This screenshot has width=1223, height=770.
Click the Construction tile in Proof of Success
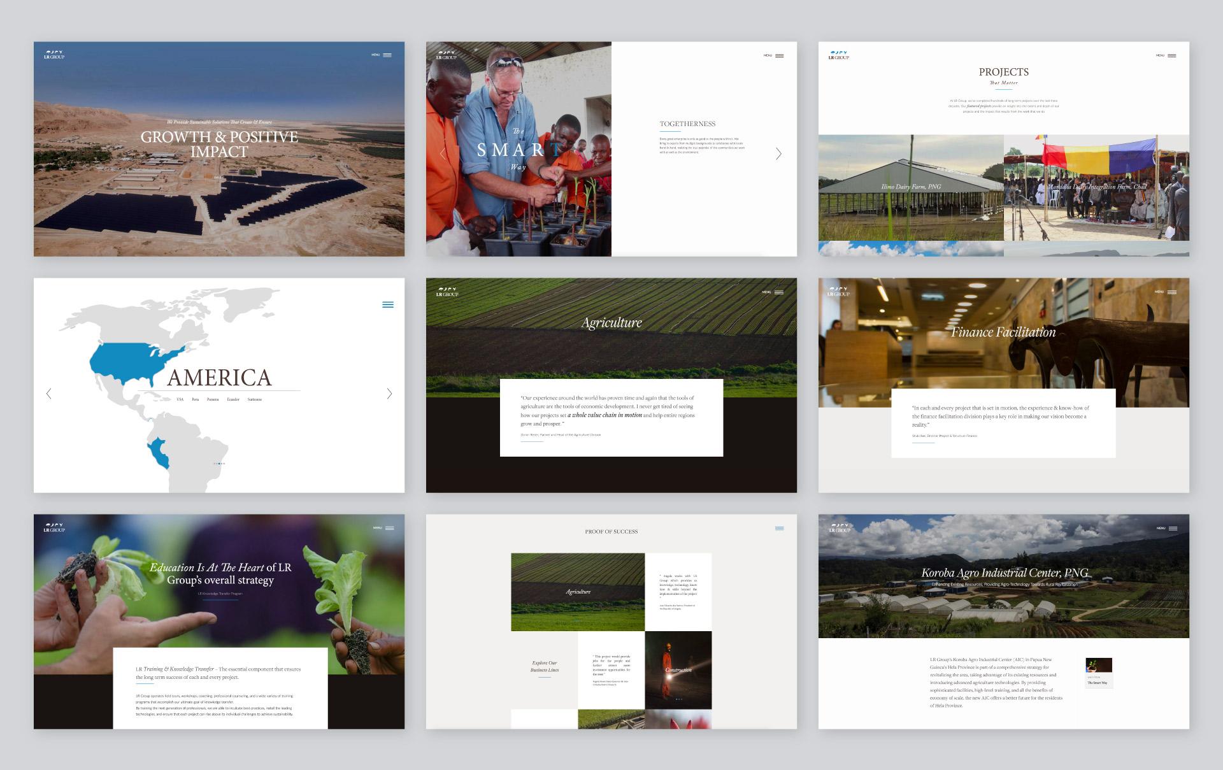(x=678, y=670)
